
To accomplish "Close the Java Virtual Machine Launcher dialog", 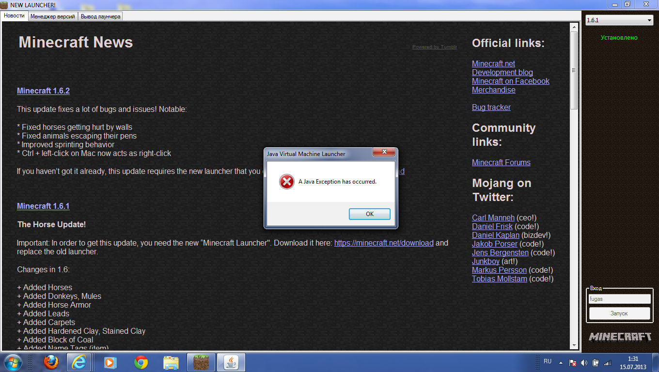I will [x=384, y=152].
